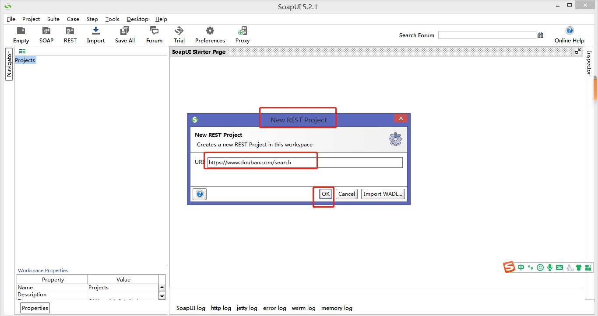Cancel the New REST Project dialog
Image resolution: width=598 pixels, height=316 pixels.
coord(347,194)
